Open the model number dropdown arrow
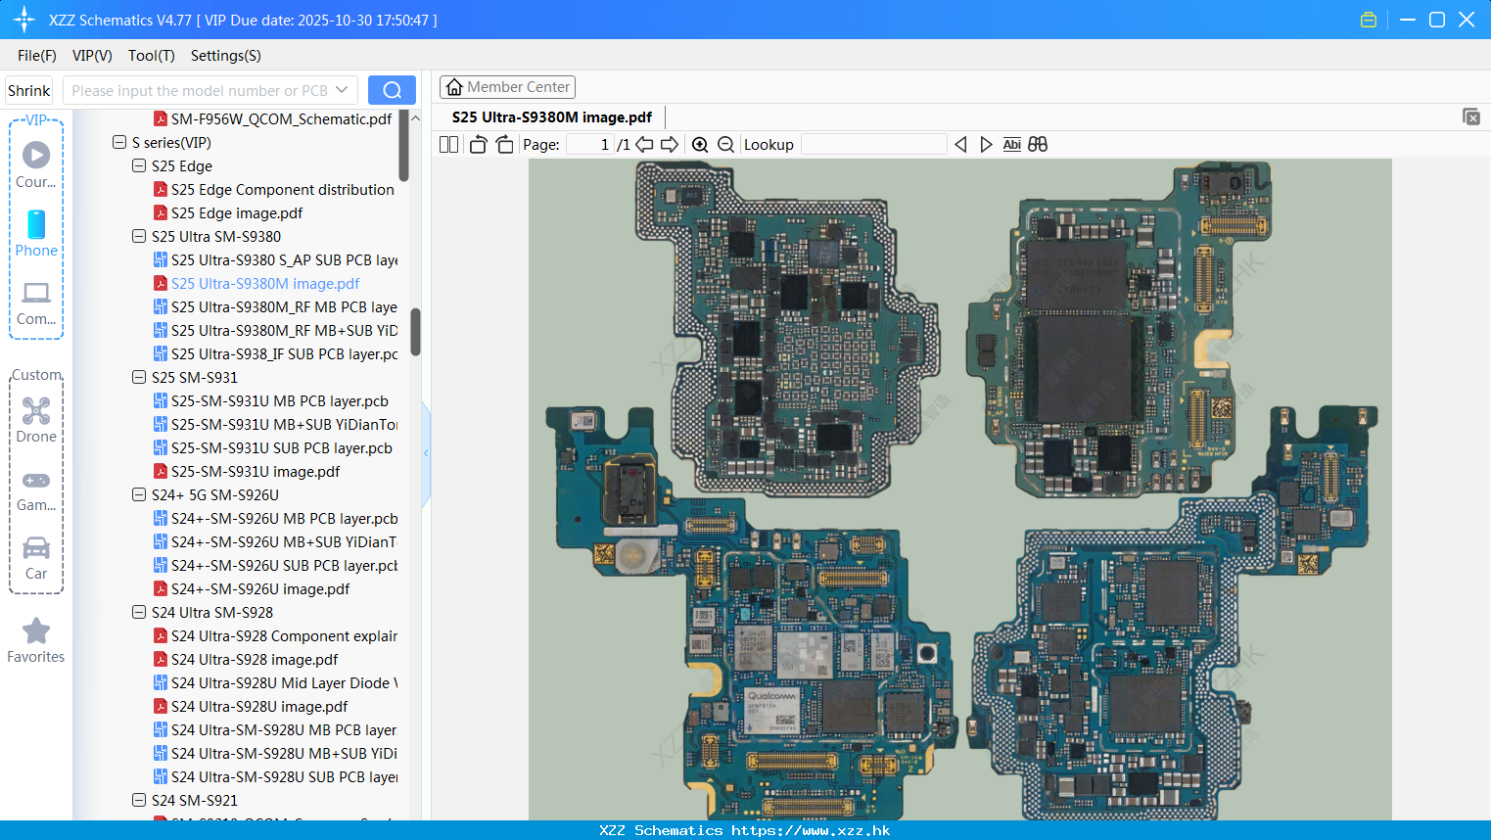 (342, 90)
